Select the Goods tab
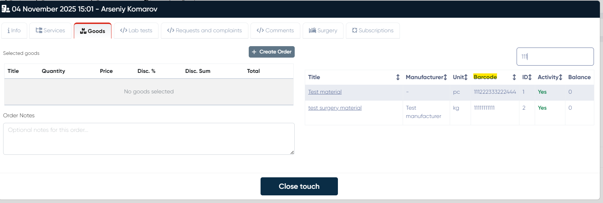603x203 pixels. click(x=93, y=31)
